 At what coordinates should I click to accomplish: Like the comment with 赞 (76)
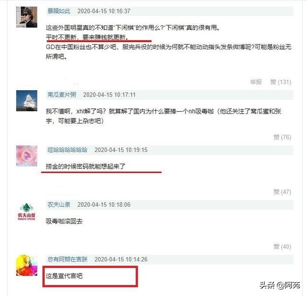(282, 137)
